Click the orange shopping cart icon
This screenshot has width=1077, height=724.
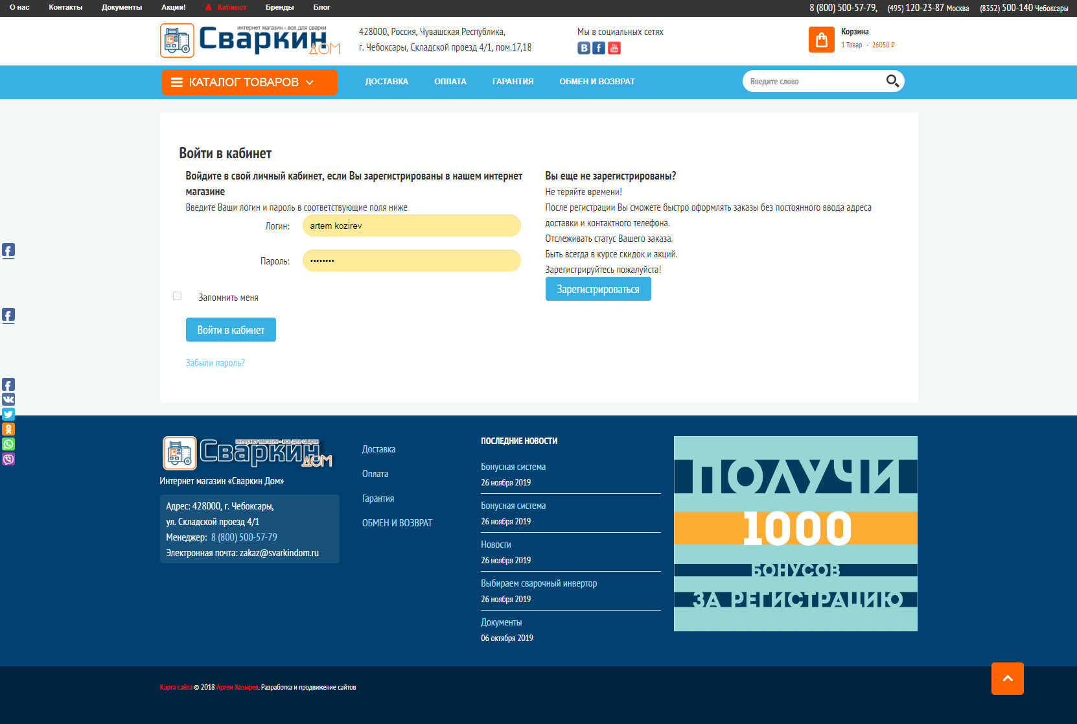(822, 40)
